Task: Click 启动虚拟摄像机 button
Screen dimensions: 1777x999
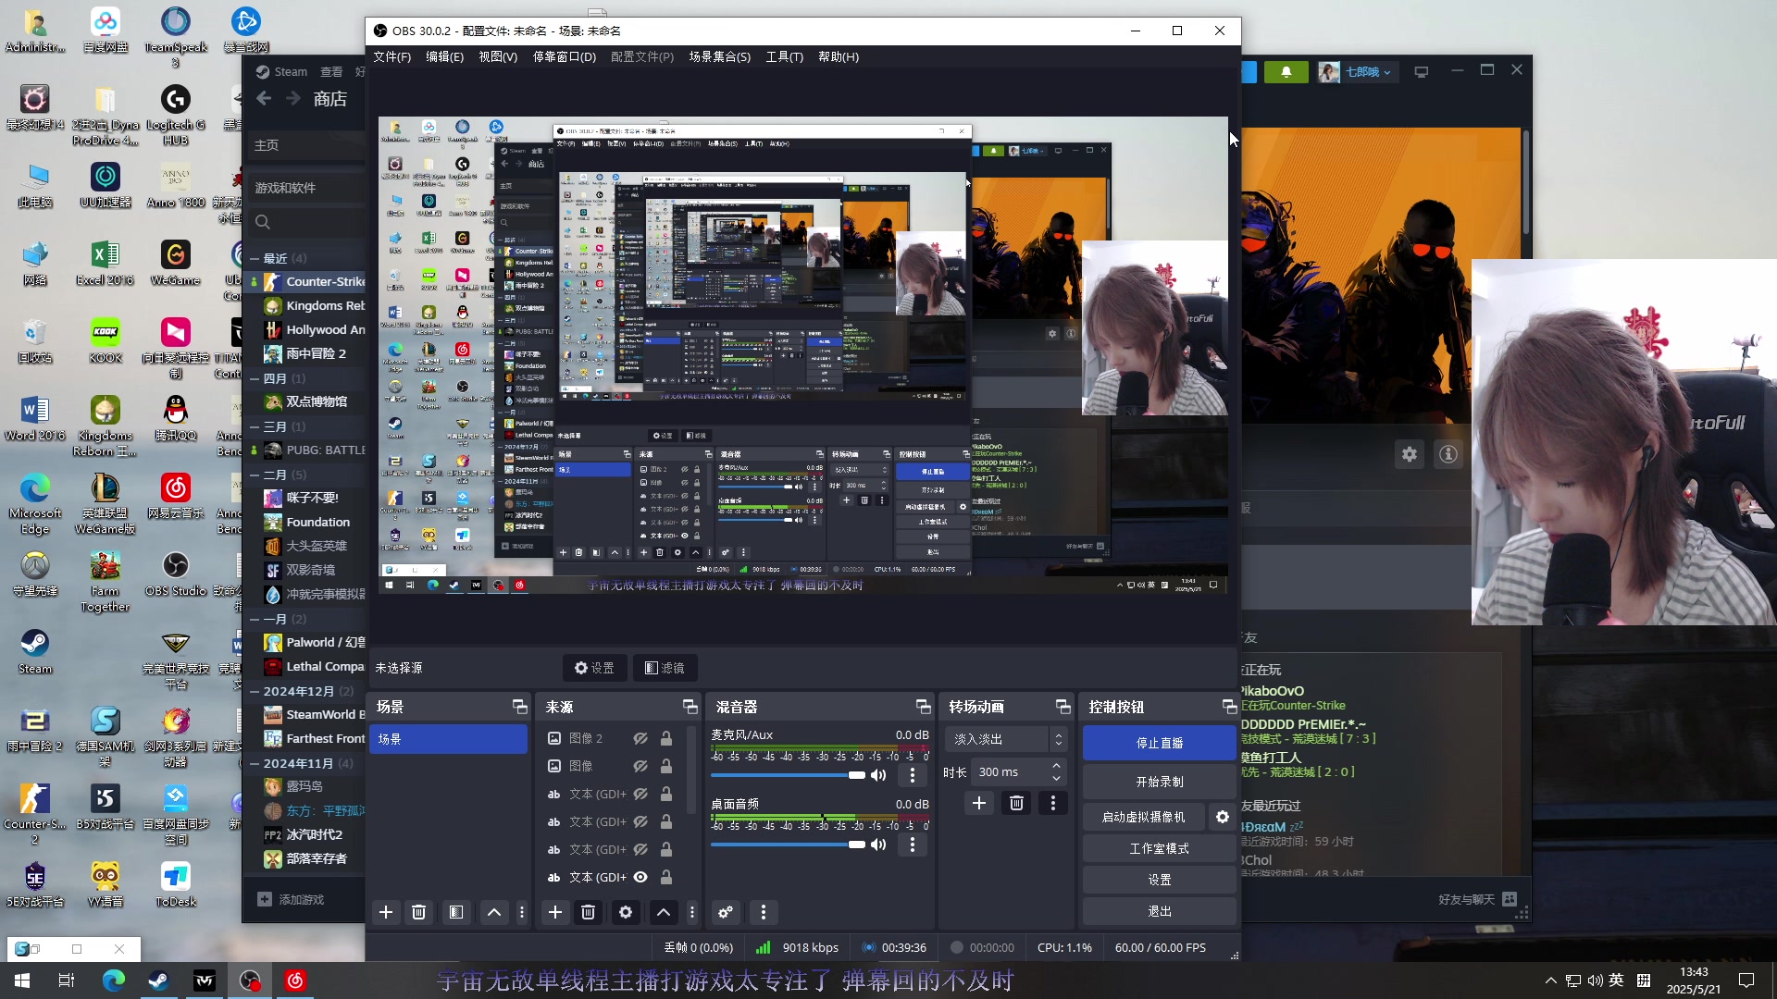Action: pyautogui.click(x=1144, y=817)
